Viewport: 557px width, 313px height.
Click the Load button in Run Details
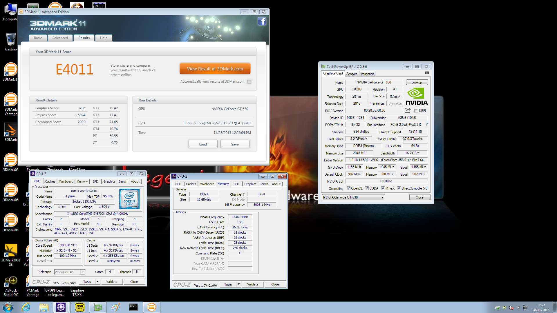[203, 144]
